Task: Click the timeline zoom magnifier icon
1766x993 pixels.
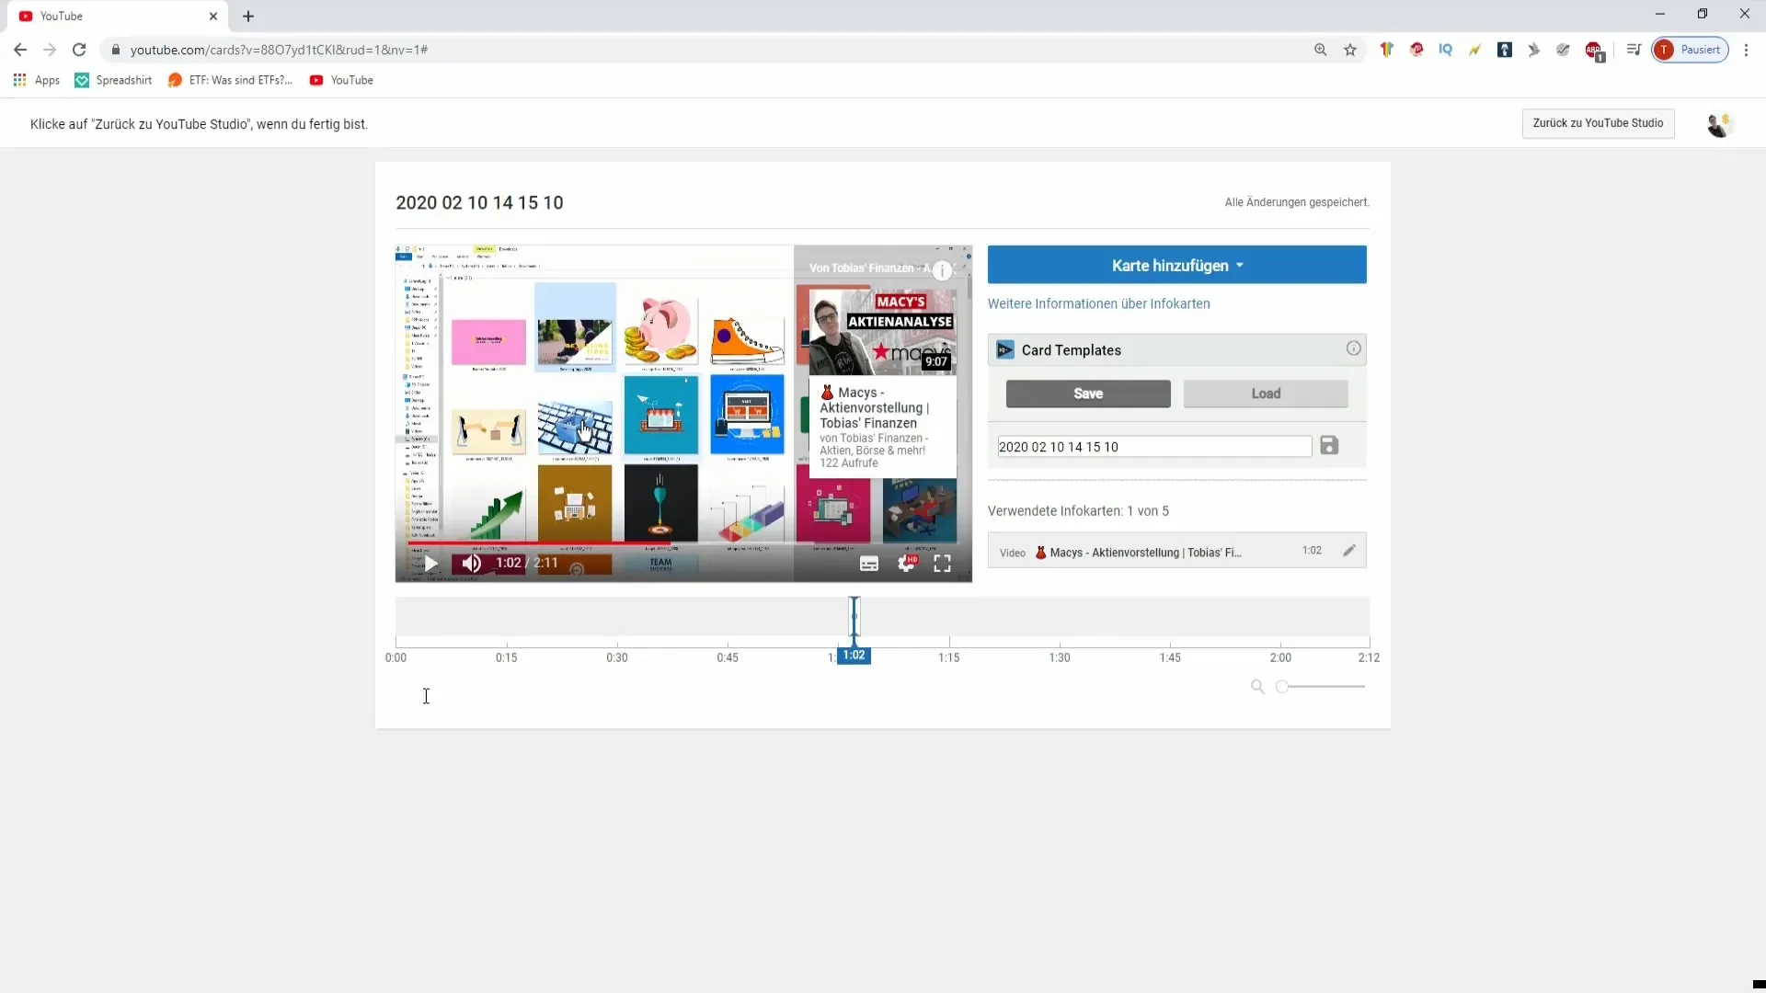Action: [x=1257, y=687]
